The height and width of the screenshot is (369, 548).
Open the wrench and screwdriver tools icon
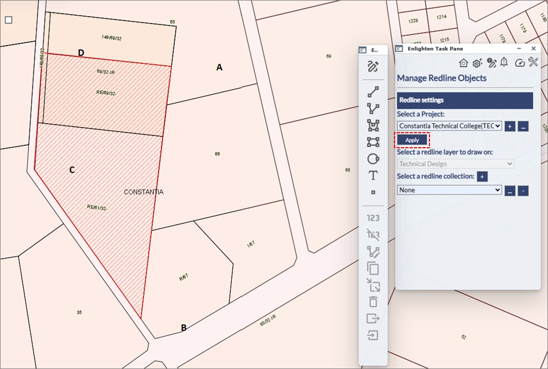[x=533, y=62]
